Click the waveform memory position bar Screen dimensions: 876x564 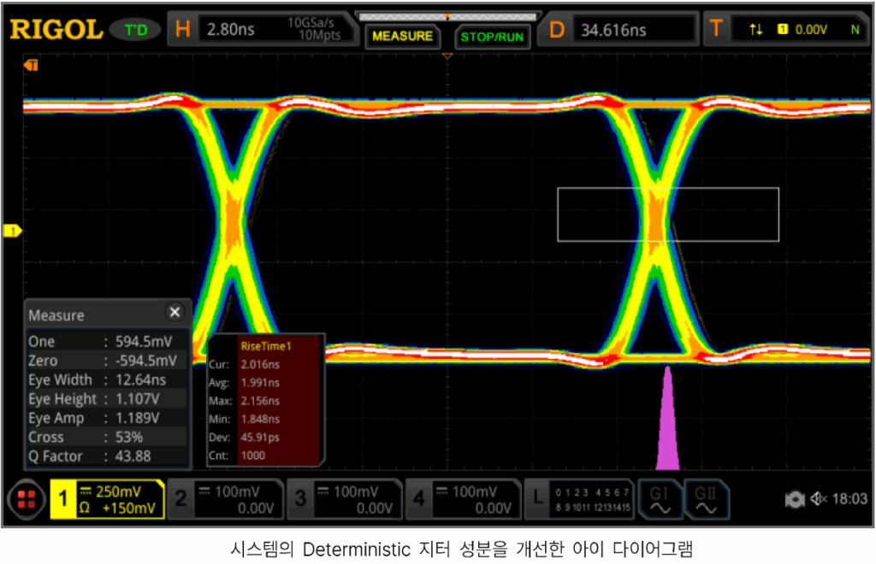coord(447,15)
